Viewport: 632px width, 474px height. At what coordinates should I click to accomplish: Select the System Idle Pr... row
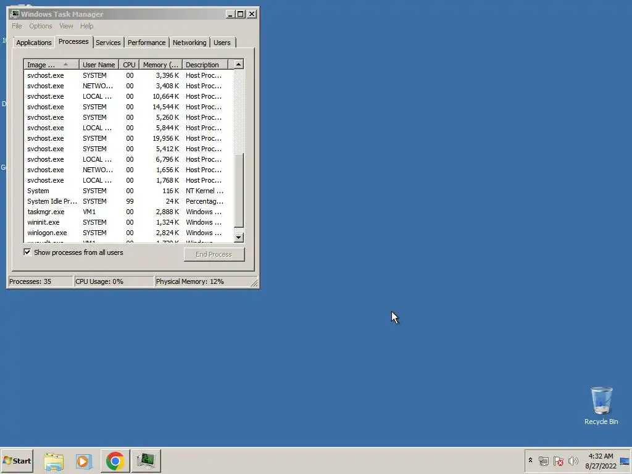[129, 201]
